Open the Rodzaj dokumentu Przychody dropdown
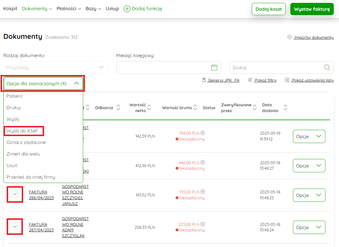Screen dimensions: 339x247 (x=55, y=67)
